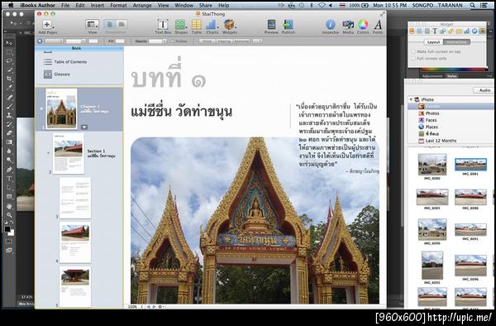496x326 pixels.
Task: Open paragraph style dropdown in format bar
Action: click(53, 41)
